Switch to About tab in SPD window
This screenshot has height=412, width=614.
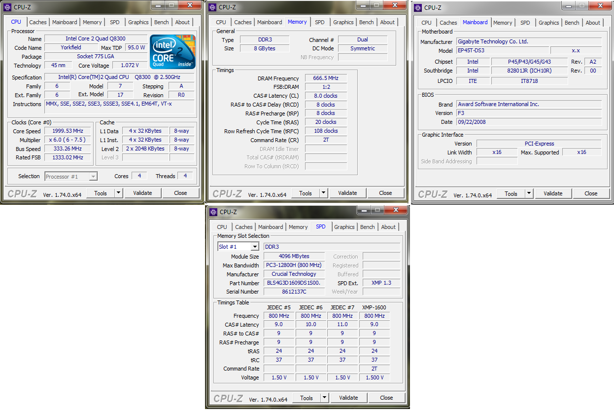[x=388, y=227]
